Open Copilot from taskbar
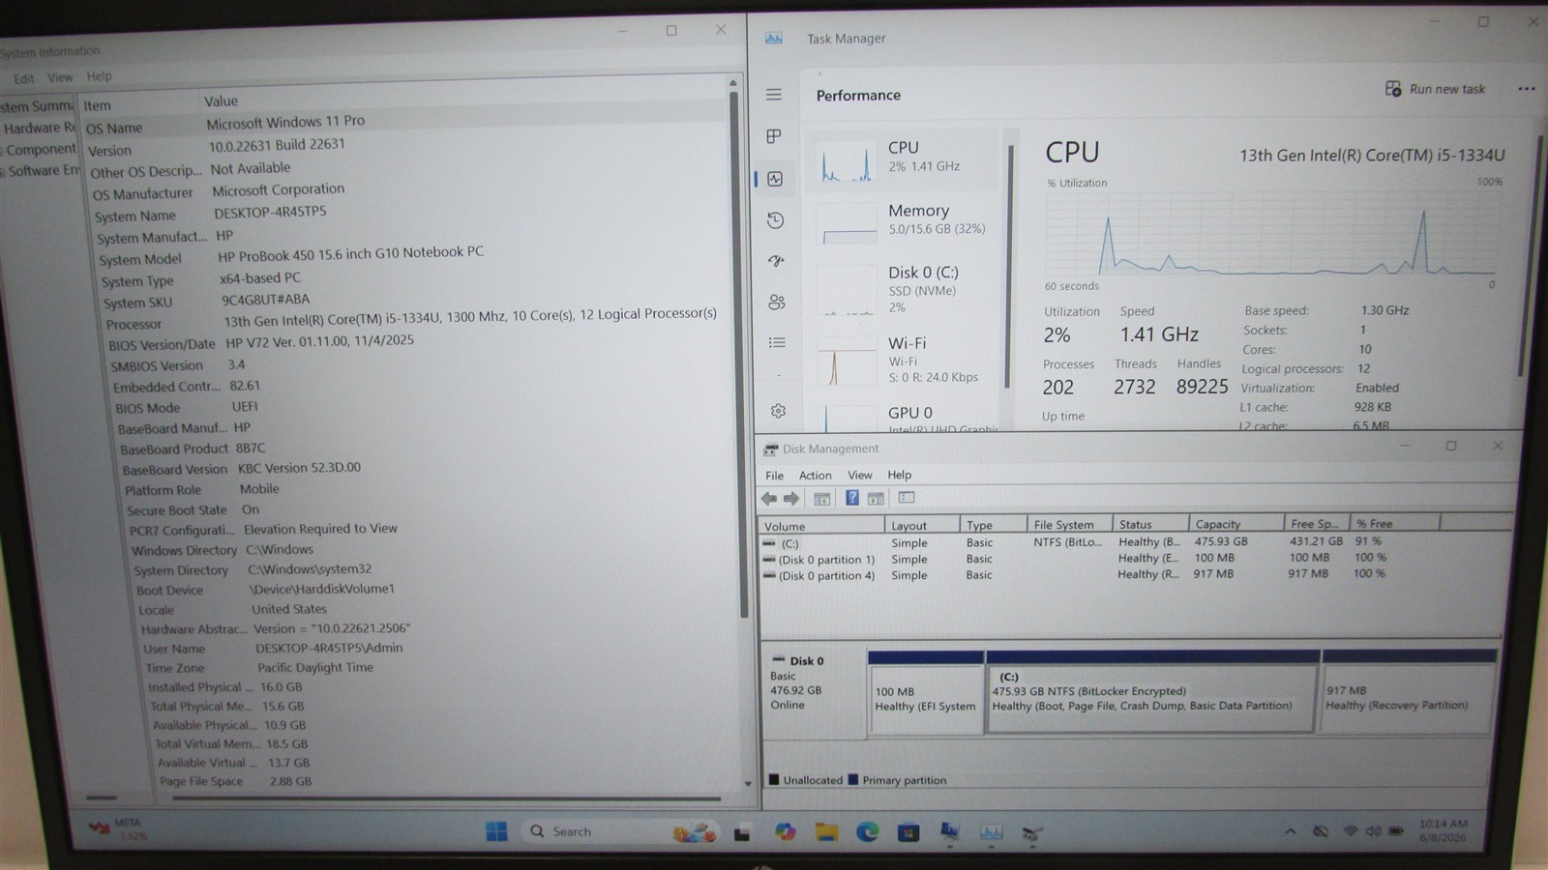Viewport: 1548px width, 870px height. point(785,831)
